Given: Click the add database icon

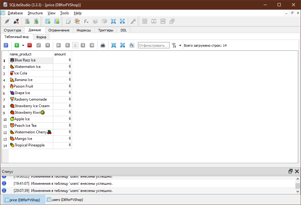Looking at the screenshot, I should [x=27, y=21].
